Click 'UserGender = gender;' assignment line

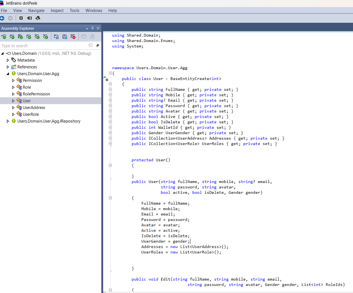pyautogui.click(x=166, y=241)
